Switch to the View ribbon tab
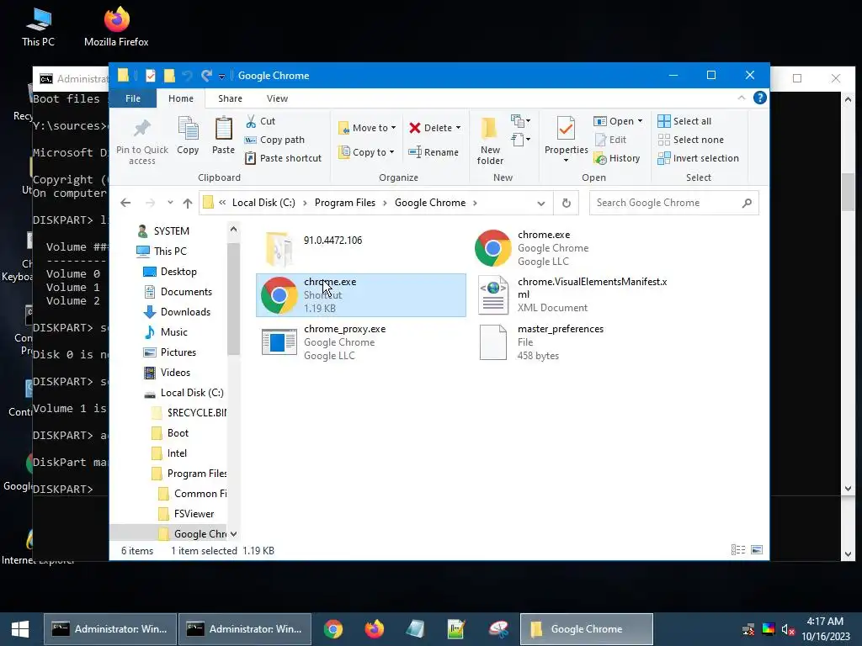This screenshot has width=862, height=646. tap(277, 98)
